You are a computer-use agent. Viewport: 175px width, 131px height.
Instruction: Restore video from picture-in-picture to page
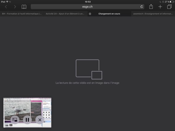(x=15, y=120)
